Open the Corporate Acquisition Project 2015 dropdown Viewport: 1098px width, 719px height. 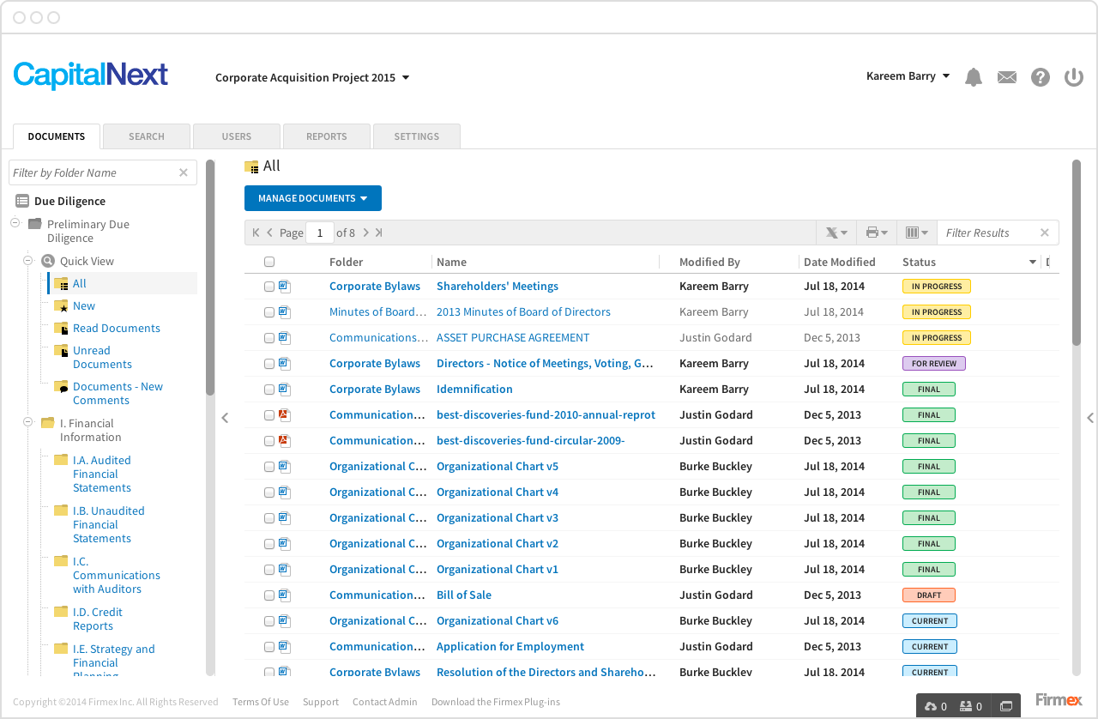pyautogui.click(x=312, y=78)
